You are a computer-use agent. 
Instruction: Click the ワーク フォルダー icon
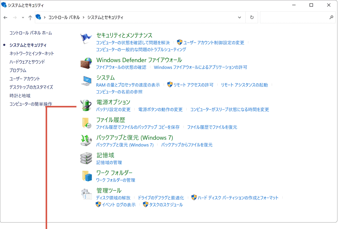pos(86,176)
